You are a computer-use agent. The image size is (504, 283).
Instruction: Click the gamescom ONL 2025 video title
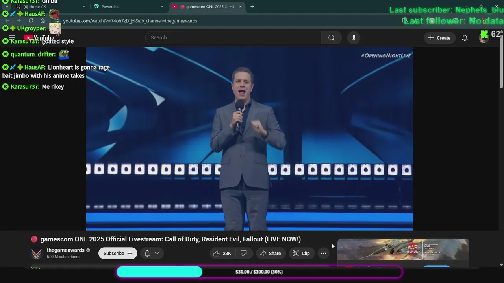click(x=170, y=239)
